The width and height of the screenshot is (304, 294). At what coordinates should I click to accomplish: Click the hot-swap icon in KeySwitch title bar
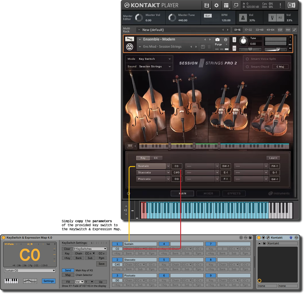tap(246, 238)
